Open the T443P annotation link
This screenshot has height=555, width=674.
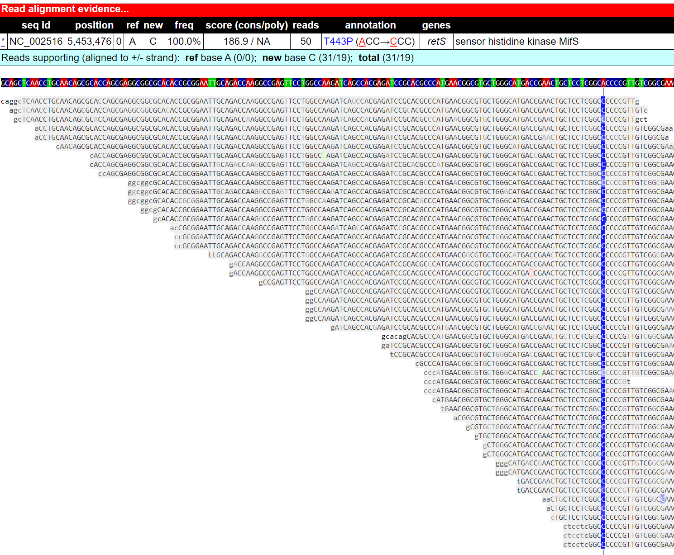pyautogui.click(x=338, y=42)
